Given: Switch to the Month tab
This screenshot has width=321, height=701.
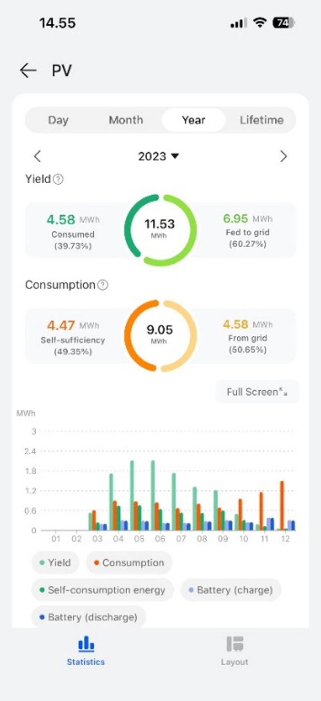Looking at the screenshot, I should pyautogui.click(x=126, y=120).
